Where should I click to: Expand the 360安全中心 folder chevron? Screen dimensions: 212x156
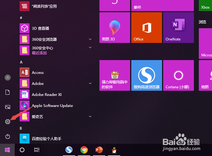point(90,48)
